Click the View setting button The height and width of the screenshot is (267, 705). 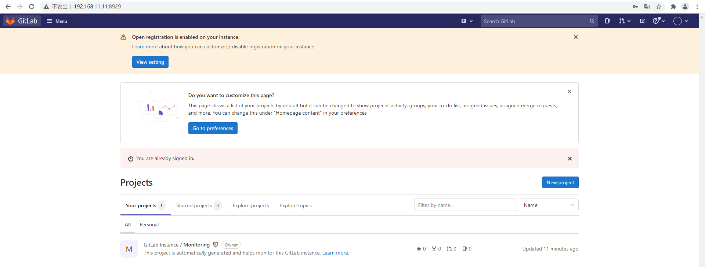pyautogui.click(x=150, y=62)
